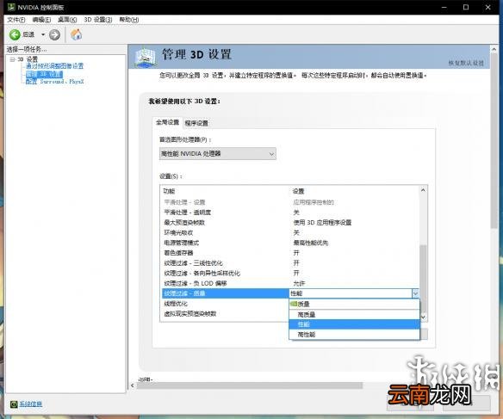Open 首选图形处理器 combo box
Image resolution: width=503 pixels, height=419 pixels.
[218, 154]
